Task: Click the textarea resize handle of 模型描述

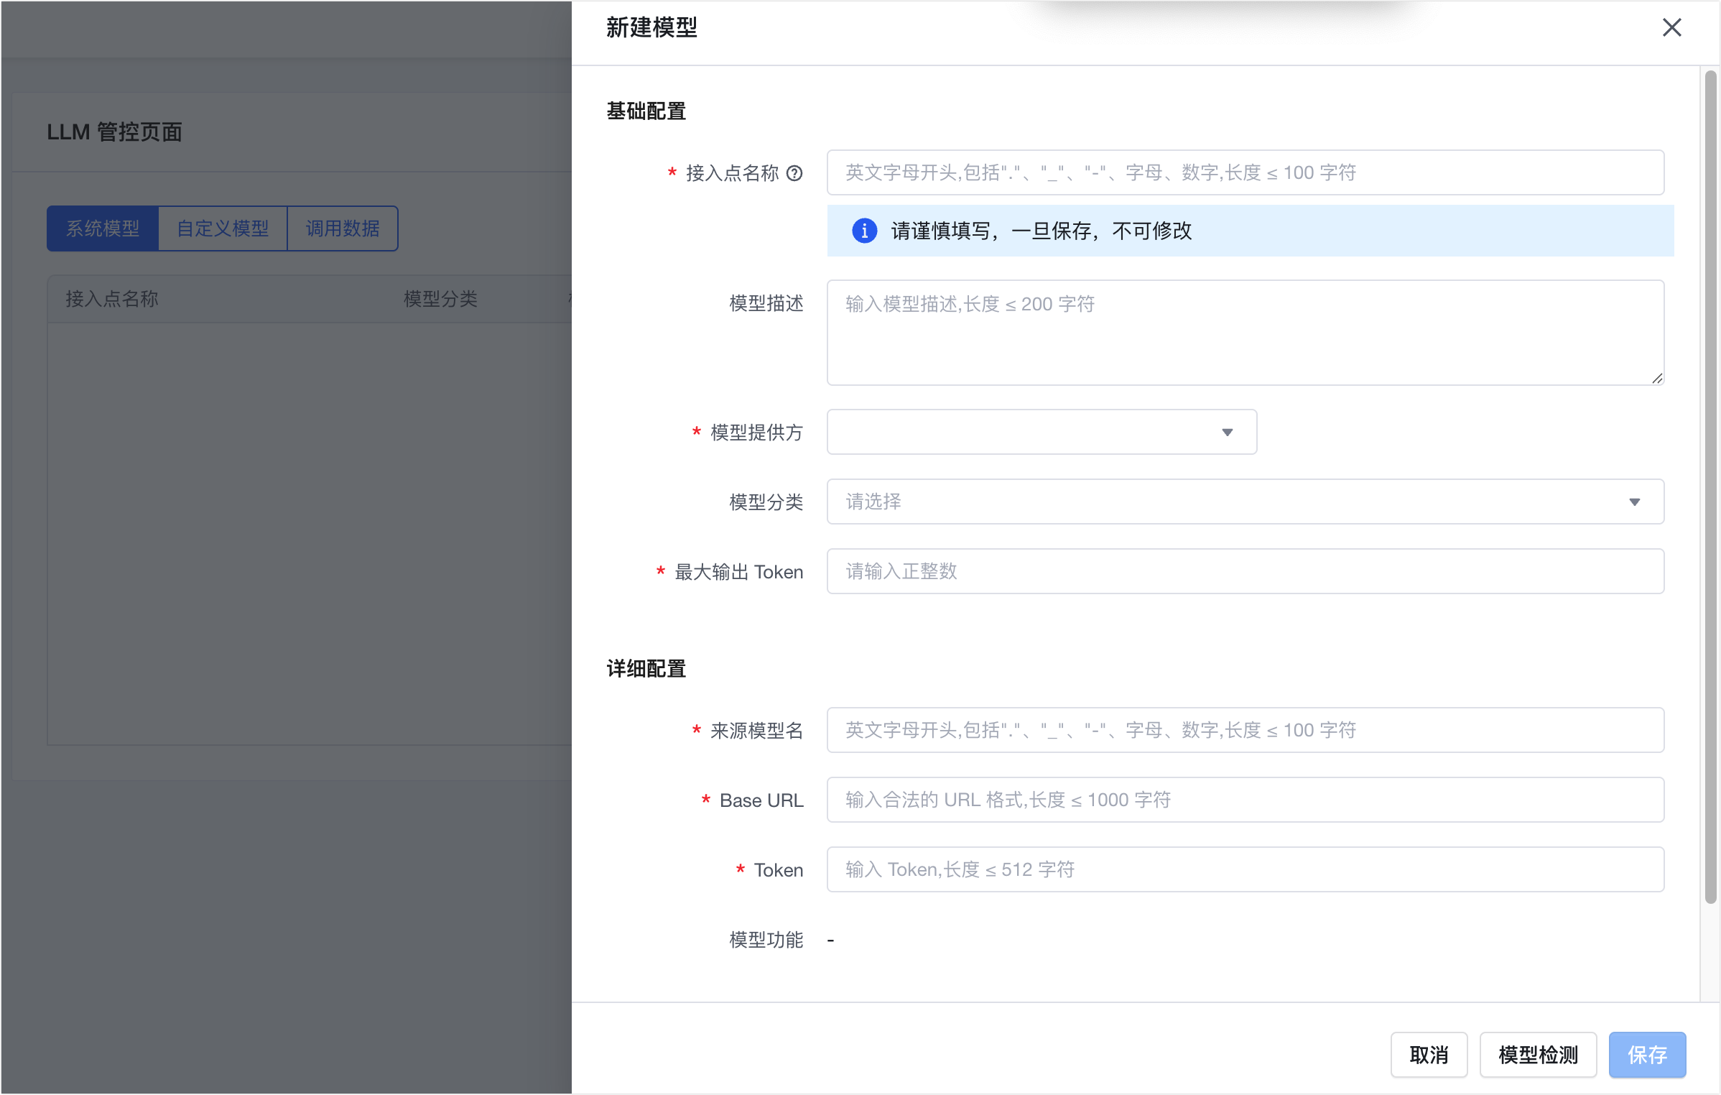Action: point(1656,379)
